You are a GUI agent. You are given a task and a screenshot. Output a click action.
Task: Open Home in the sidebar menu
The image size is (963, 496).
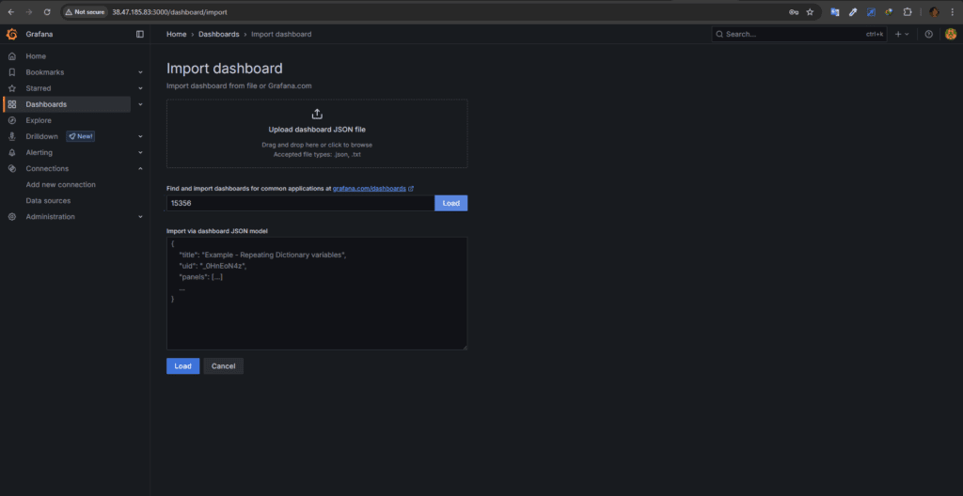point(36,56)
